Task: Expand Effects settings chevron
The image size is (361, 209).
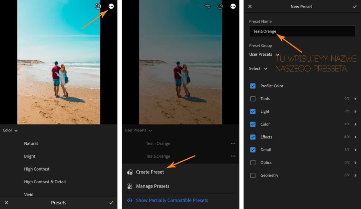Action: pos(355,137)
